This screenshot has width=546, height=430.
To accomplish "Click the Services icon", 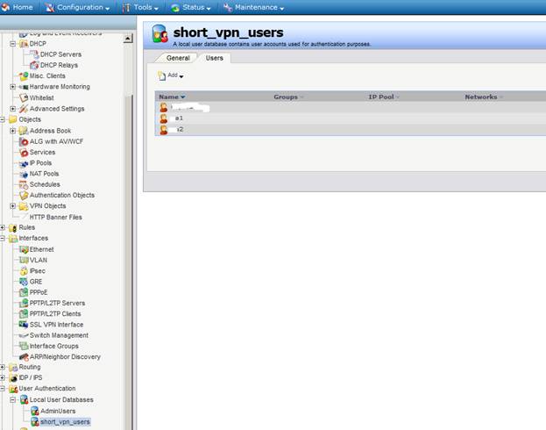I will (x=24, y=152).
